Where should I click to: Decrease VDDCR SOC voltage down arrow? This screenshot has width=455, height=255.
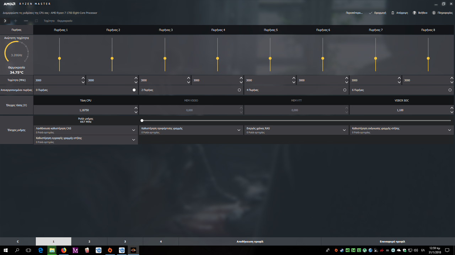point(452,112)
